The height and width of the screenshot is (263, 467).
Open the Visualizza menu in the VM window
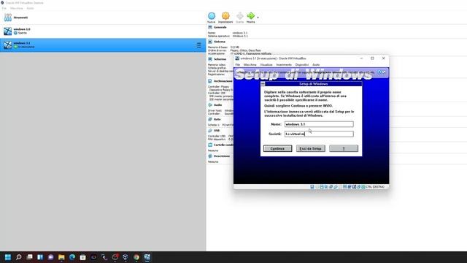(266, 65)
